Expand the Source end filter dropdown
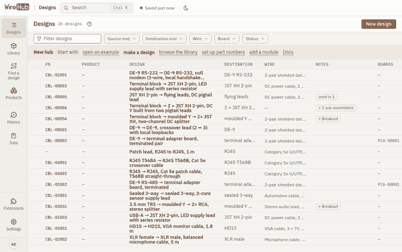 [x=122, y=39]
